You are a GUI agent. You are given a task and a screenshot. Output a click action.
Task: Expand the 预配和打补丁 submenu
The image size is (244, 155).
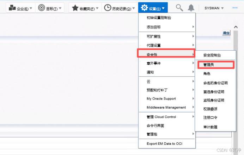click(167, 90)
